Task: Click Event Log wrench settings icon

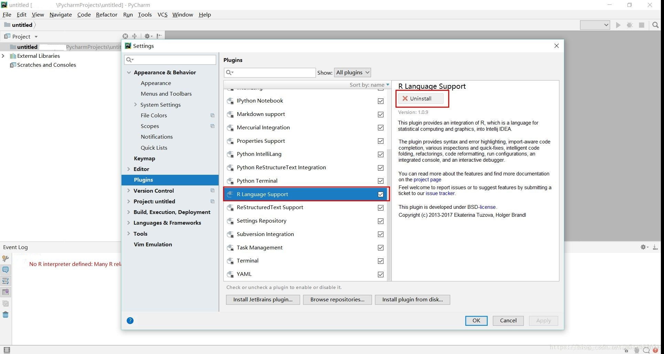Action: click(x=6, y=259)
